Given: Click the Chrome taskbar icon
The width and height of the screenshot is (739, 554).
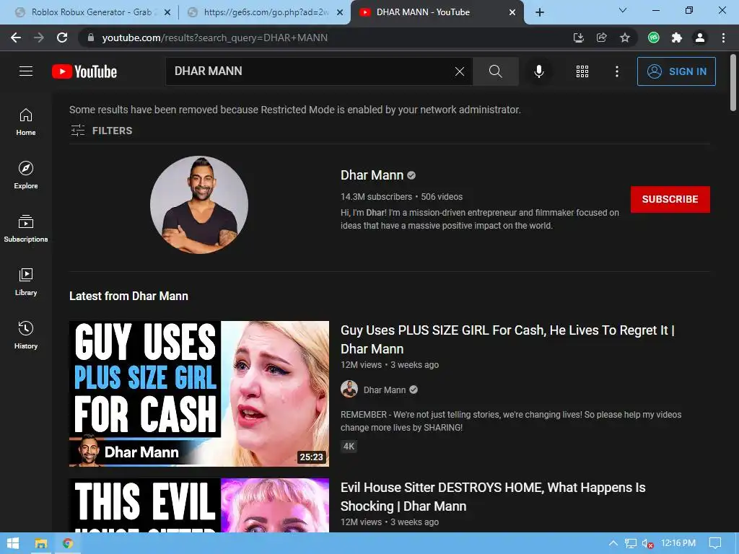Looking at the screenshot, I should 68,543.
